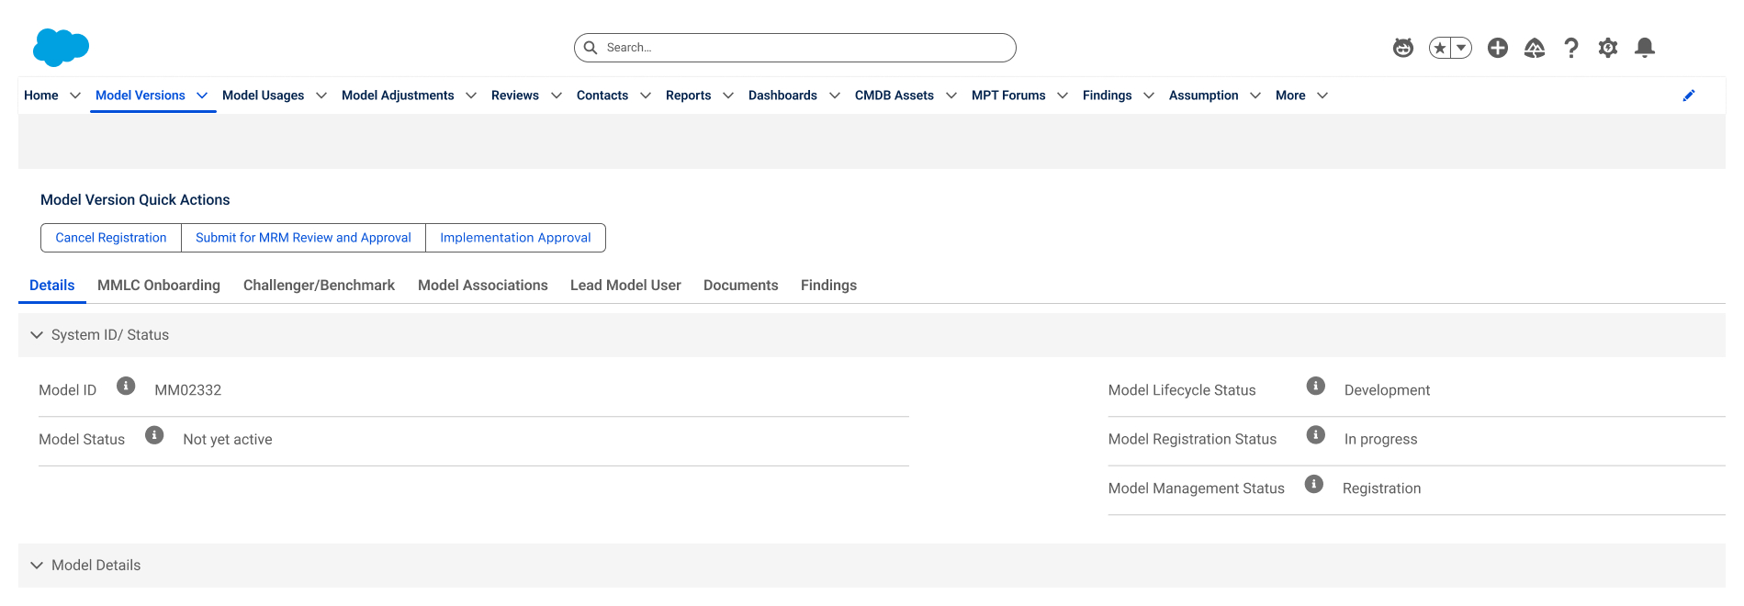Open the notifications bell
This screenshot has width=1744, height=606.
coord(1645,48)
